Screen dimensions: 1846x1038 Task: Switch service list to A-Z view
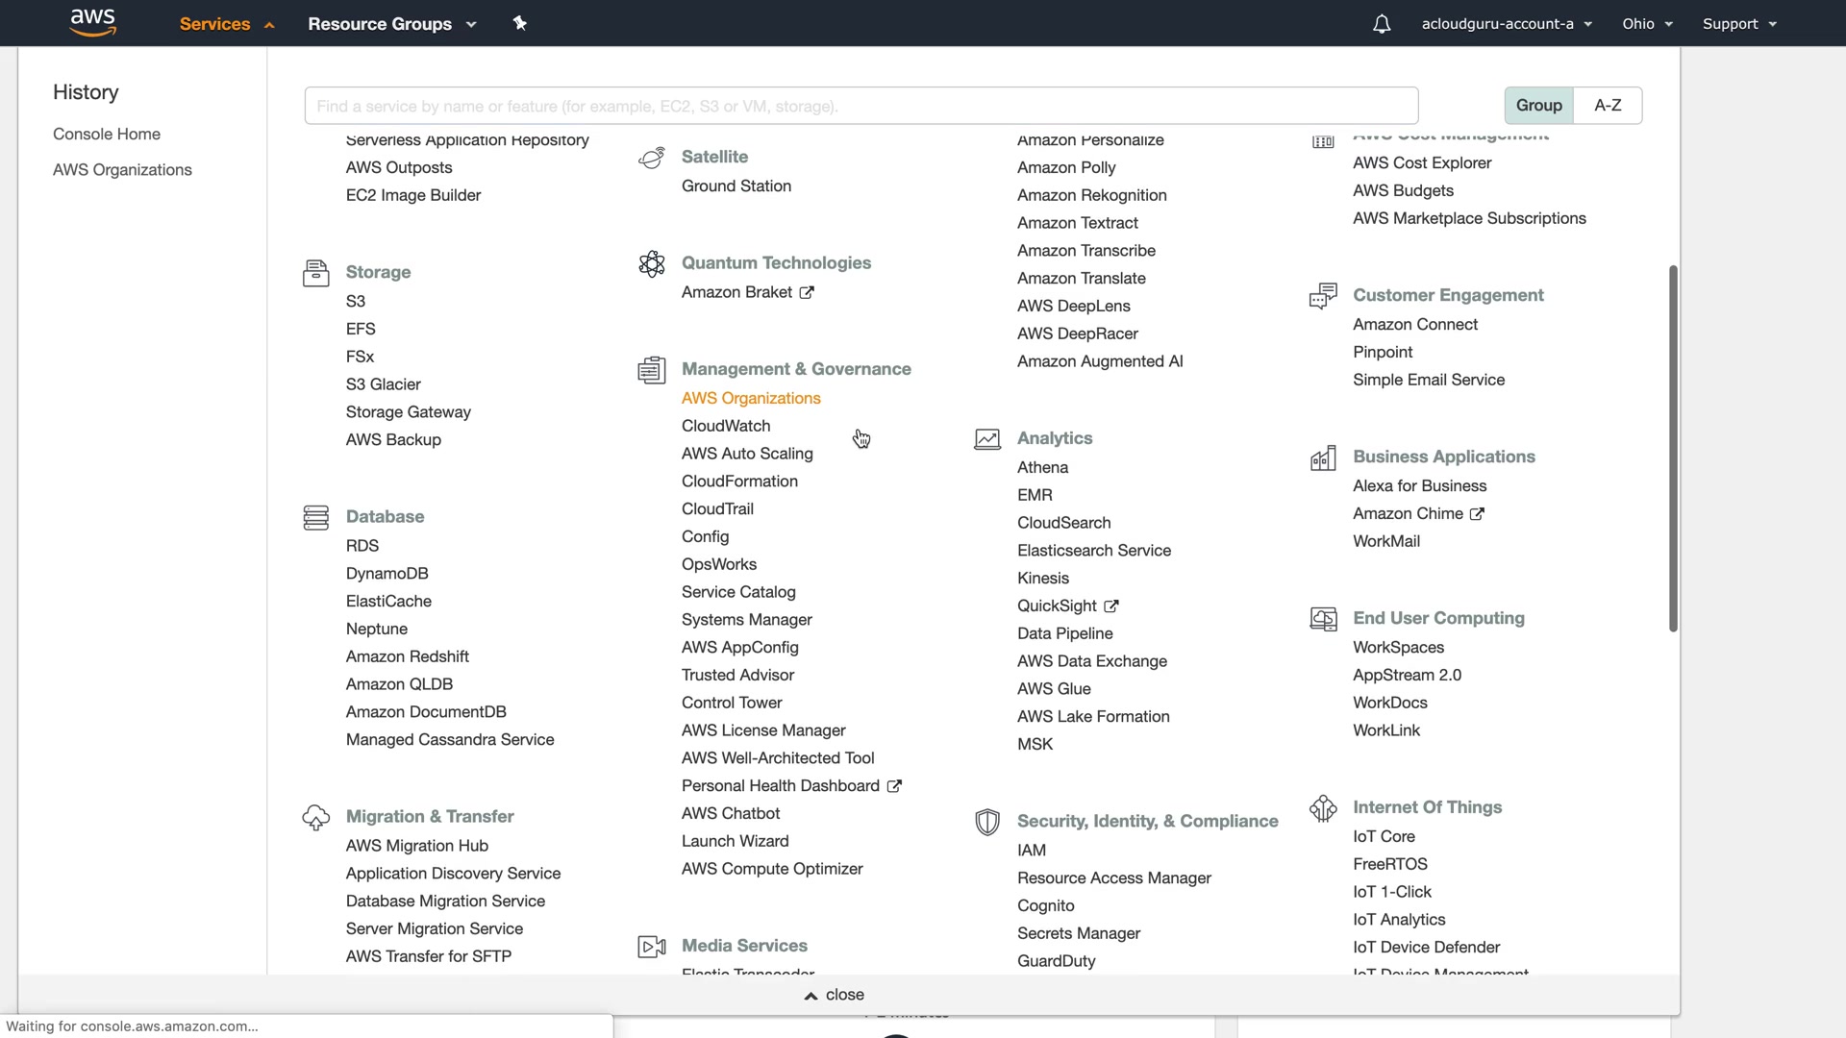click(1608, 106)
